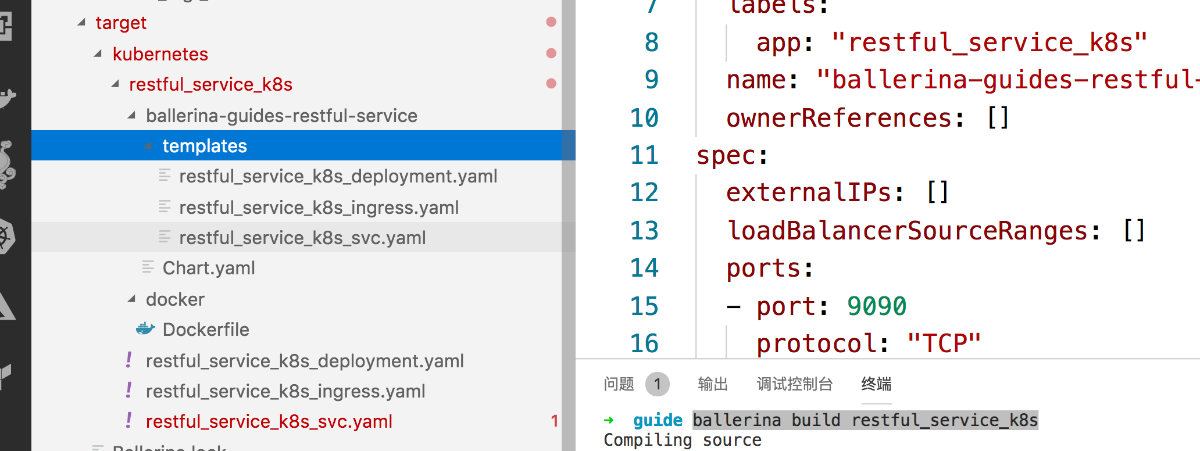Click port value 9090 in editor
The image size is (1200, 451).
pyautogui.click(x=876, y=306)
